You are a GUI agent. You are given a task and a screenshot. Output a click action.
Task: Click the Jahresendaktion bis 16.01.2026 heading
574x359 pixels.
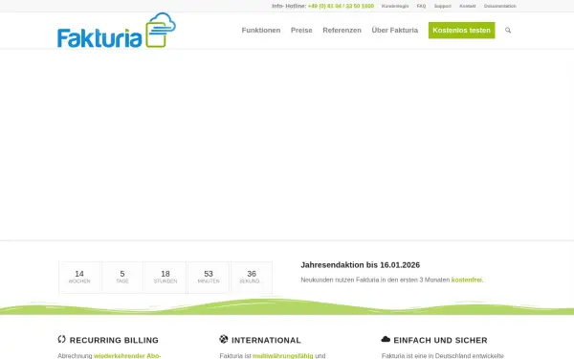click(x=361, y=265)
